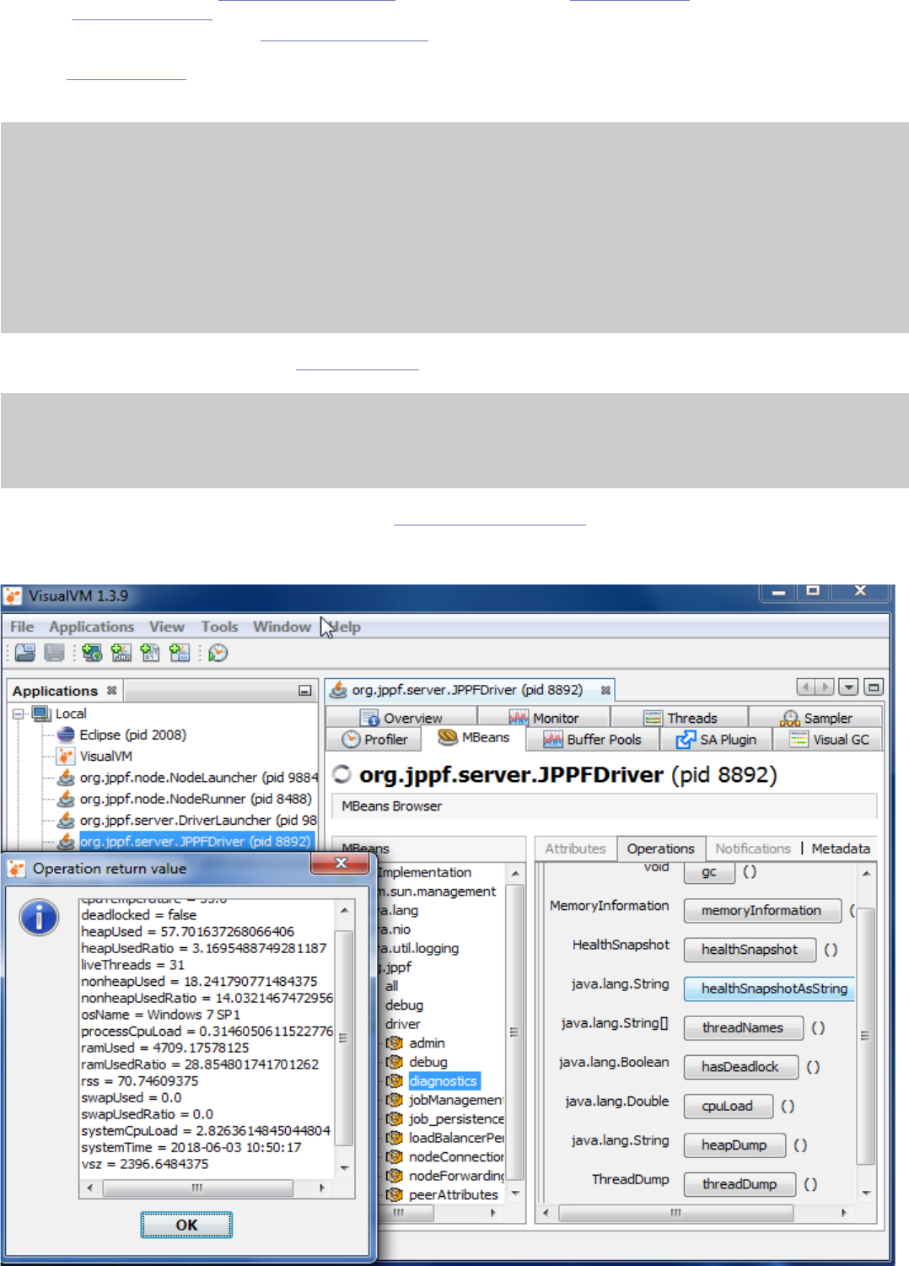The height and width of the screenshot is (1266, 909).
Task: Select the Metadata MBean tab
Action: [x=841, y=848]
